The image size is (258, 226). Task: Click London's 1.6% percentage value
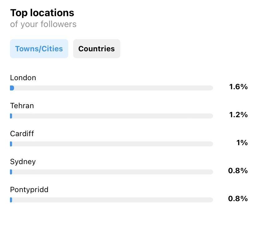238,87
